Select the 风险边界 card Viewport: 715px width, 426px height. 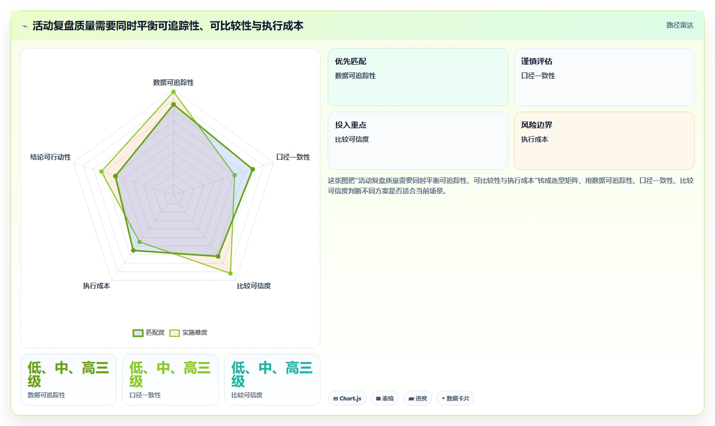[604, 141]
